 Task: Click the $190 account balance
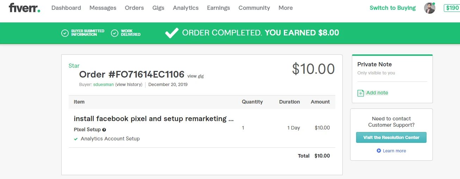452,8
